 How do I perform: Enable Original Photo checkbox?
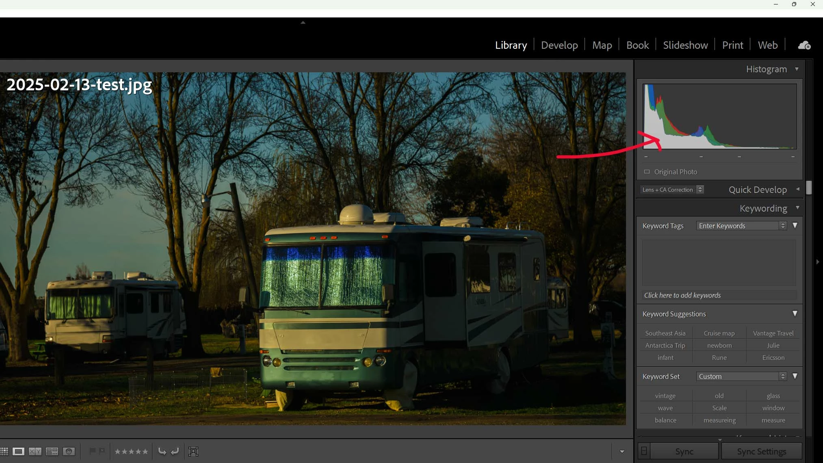pos(647,172)
